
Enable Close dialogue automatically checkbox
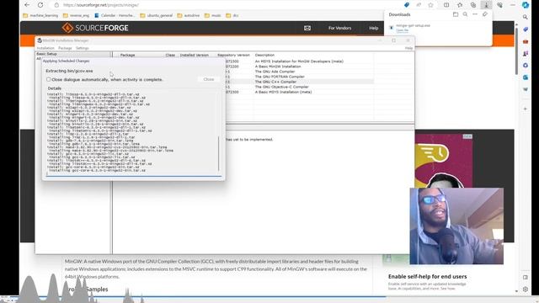pyautogui.click(x=49, y=79)
